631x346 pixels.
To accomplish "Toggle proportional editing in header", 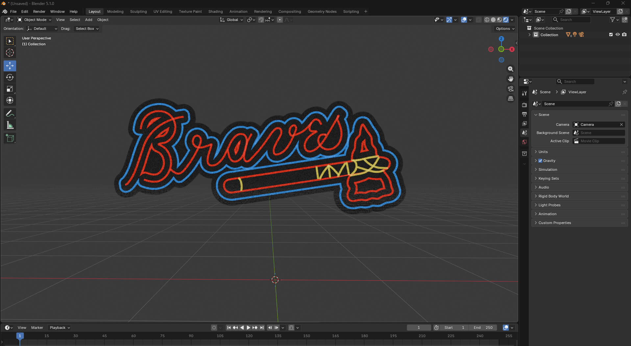I will pos(280,20).
